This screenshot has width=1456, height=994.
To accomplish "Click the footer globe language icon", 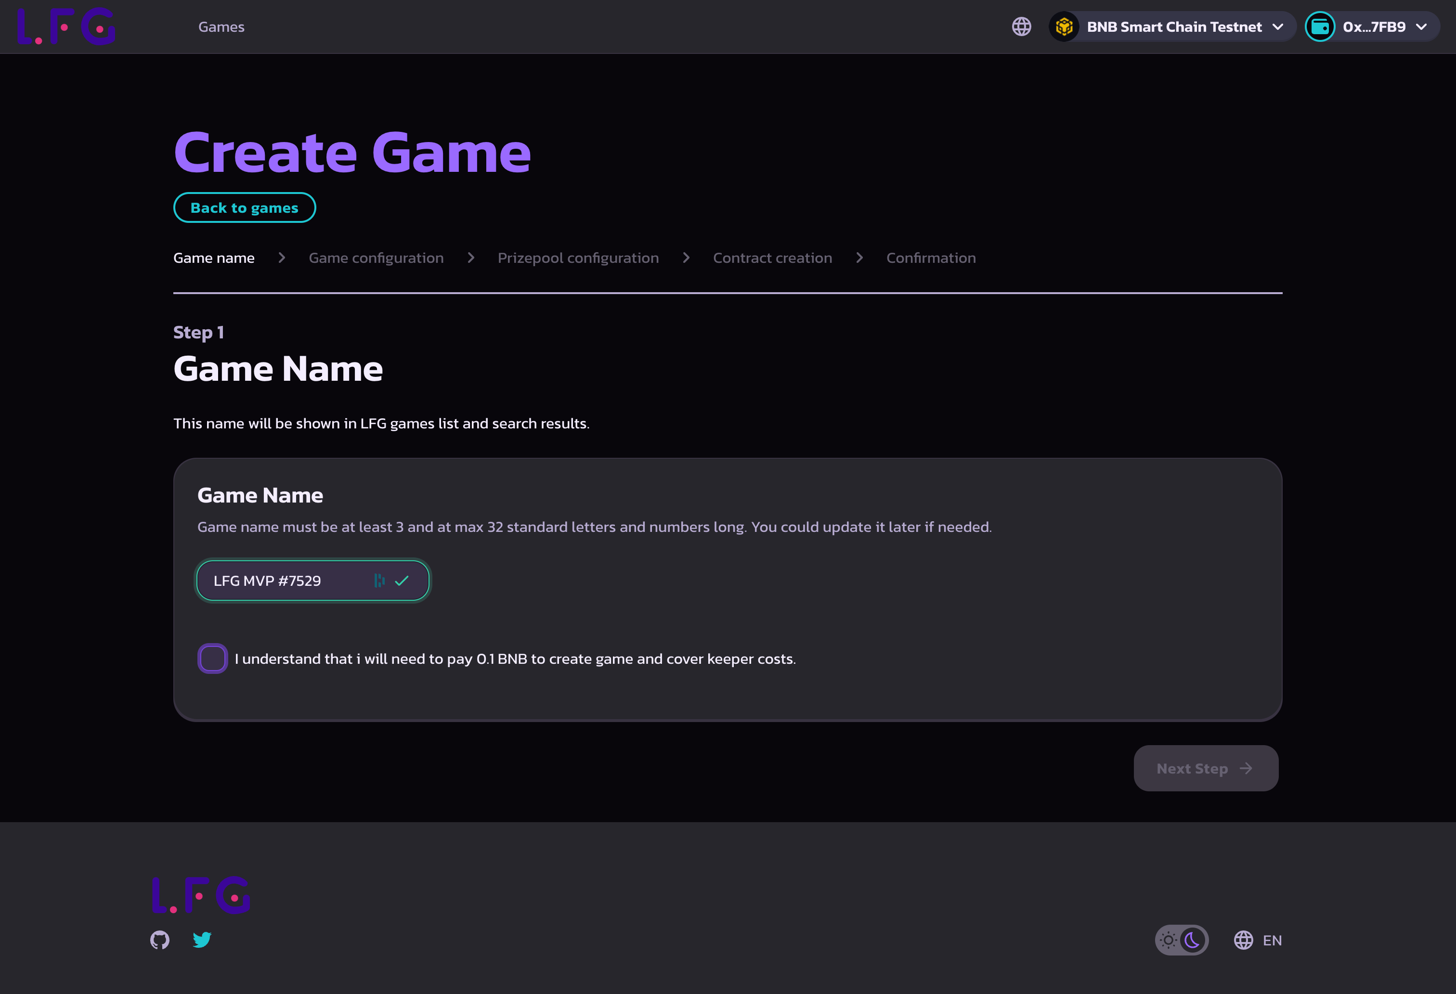I will coord(1243,940).
